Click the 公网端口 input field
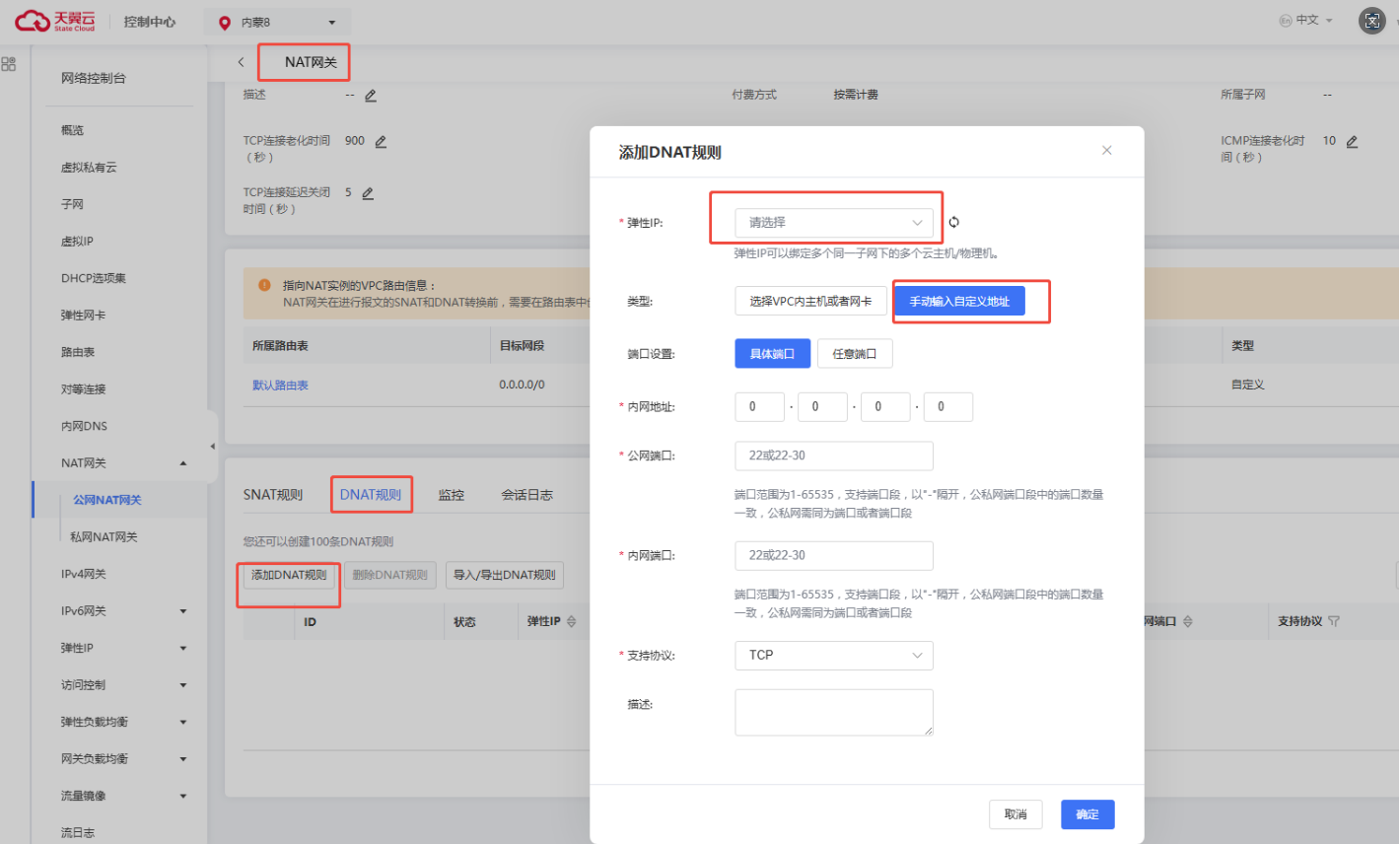This screenshot has height=844, width=1399. [833, 457]
